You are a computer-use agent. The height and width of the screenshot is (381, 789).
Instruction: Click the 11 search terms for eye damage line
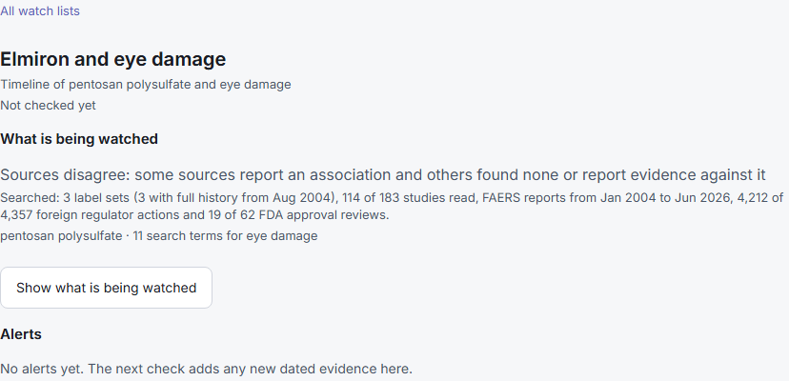(159, 236)
